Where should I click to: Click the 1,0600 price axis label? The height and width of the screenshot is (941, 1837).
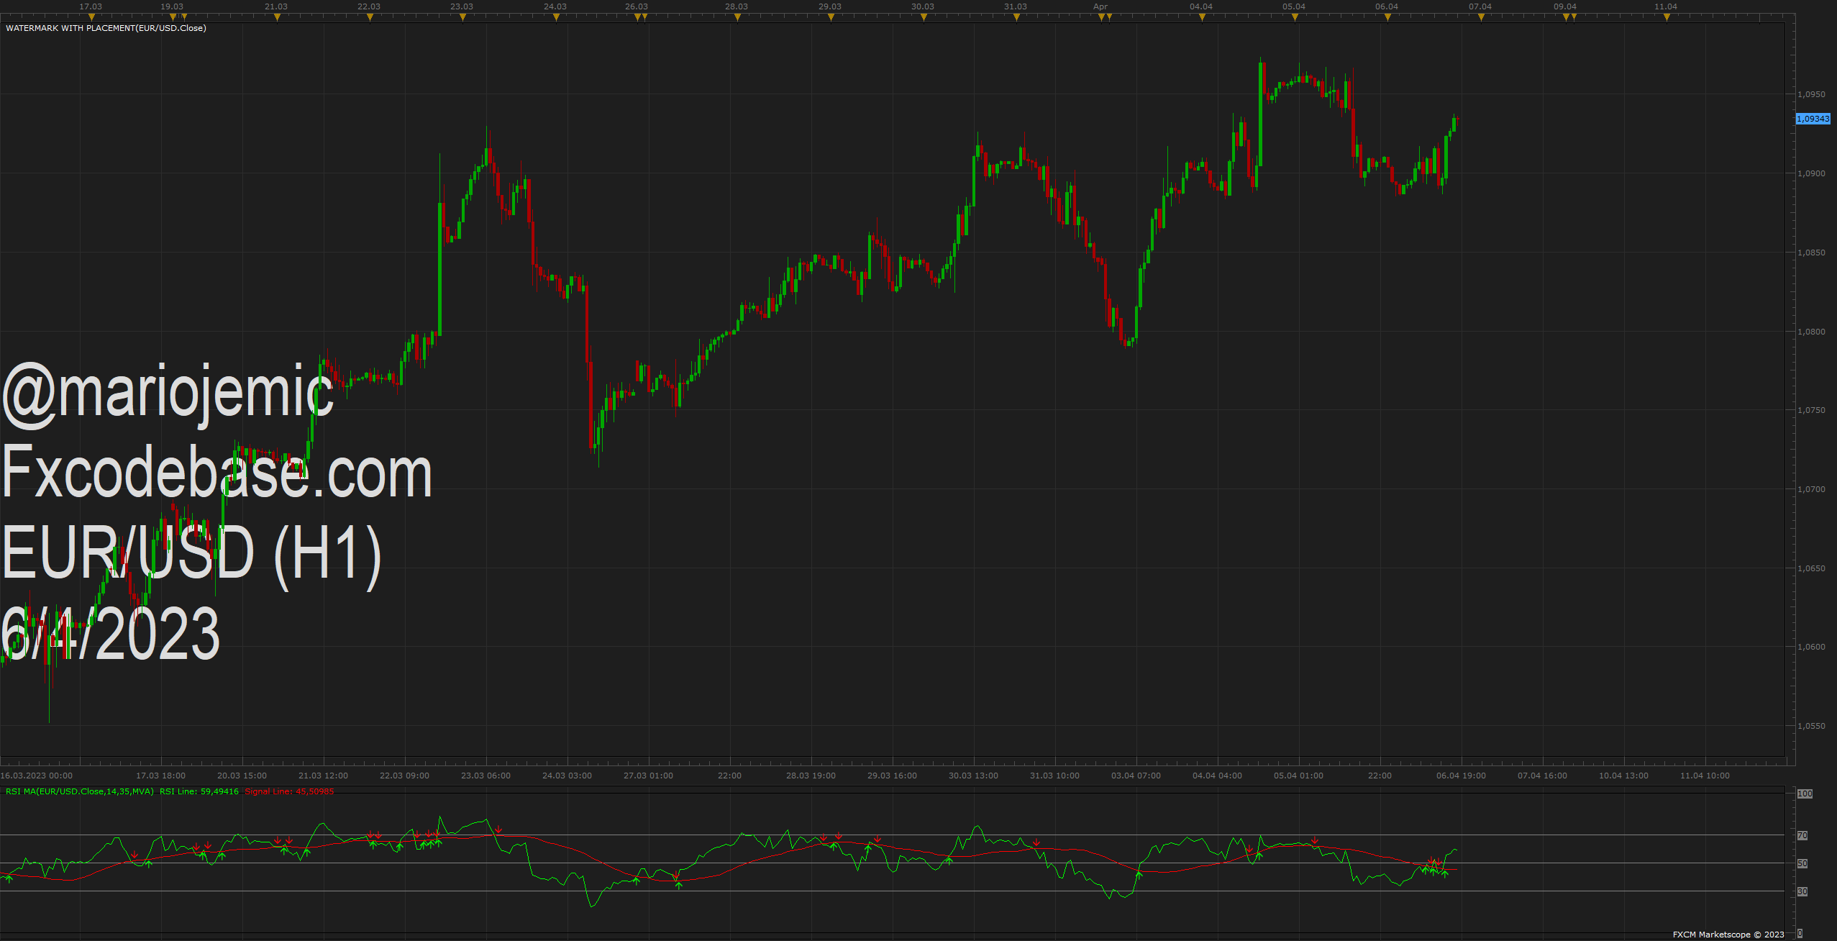pyautogui.click(x=1811, y=647)
